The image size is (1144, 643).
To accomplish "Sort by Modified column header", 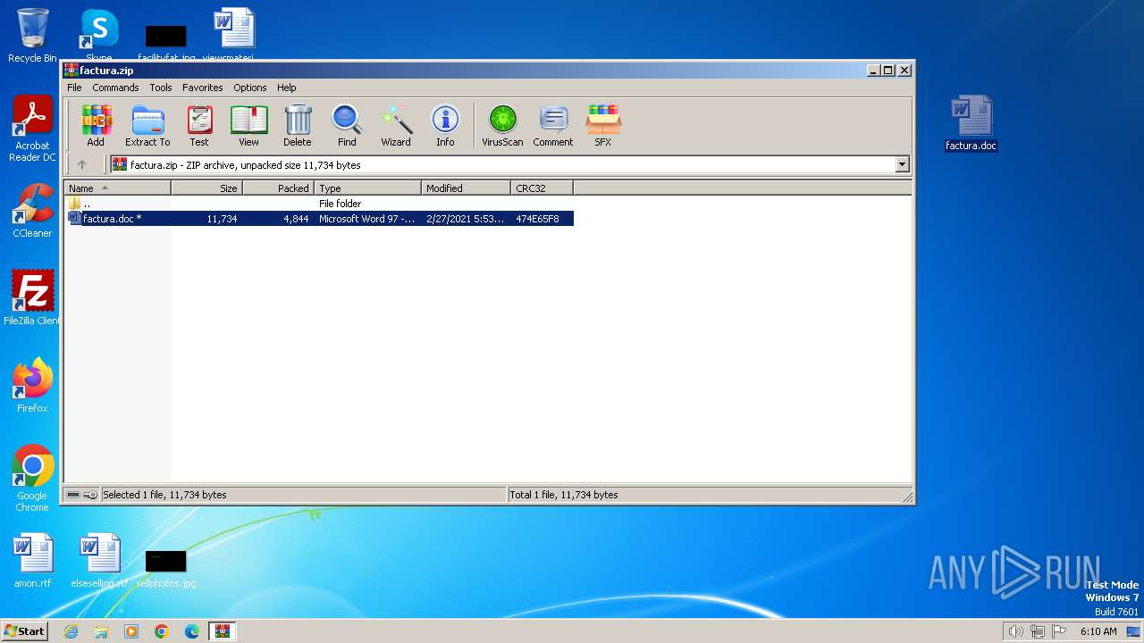I will pyautogui.click(x=466, y=188).
